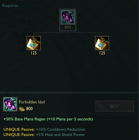Click the first UNIQUE Passive label
Screen dimensions: 139x140
(x=19, y=129)
